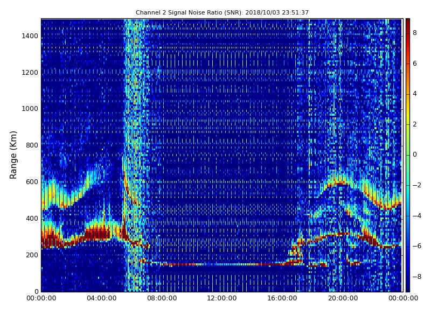Click the 6 tick label on the colorbar
Image resolution: width=431 pixels, height=323 pixels.
pyautogui.click(x=415, y=64)
